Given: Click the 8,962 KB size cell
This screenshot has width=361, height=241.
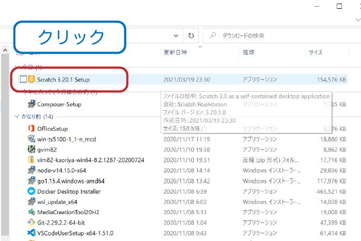Looking at the screenshot, I should pos(335,150).
